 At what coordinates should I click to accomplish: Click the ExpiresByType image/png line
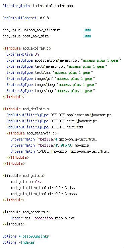click(51, 91)
